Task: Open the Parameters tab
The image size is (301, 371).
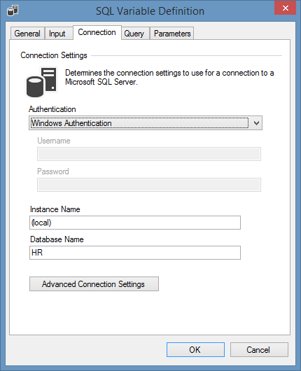Action: (x=172, y=34)
